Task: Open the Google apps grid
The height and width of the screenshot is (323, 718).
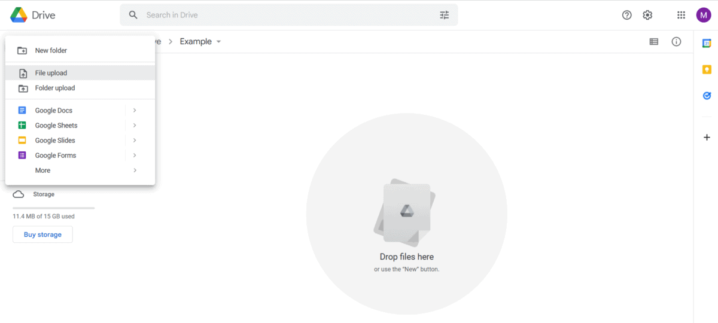Action: pos(681,15)
